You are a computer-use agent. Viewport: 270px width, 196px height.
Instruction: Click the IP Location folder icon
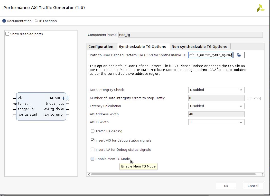coord(36,21)
